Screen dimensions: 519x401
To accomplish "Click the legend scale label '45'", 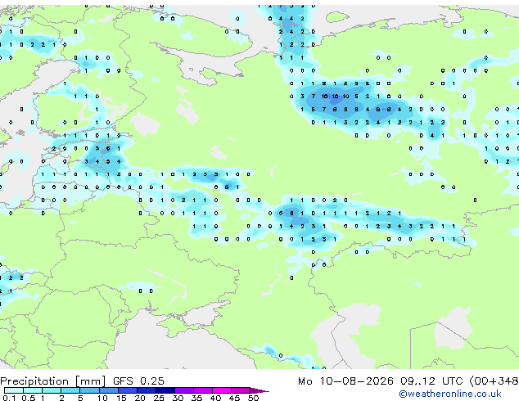I will [234, 398].
